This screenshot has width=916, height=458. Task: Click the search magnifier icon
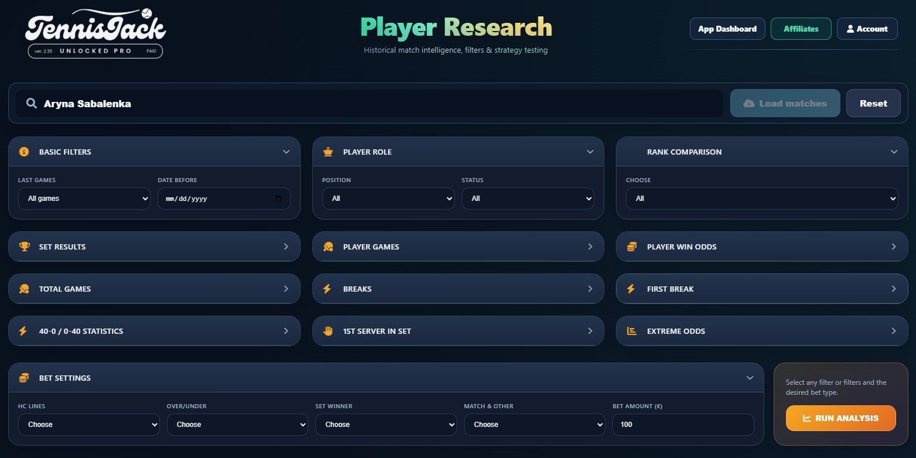tap(32, 104)
